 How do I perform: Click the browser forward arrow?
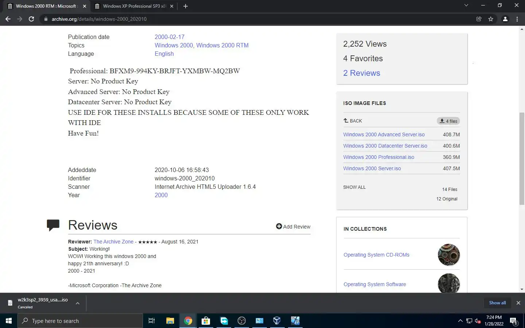20,19
